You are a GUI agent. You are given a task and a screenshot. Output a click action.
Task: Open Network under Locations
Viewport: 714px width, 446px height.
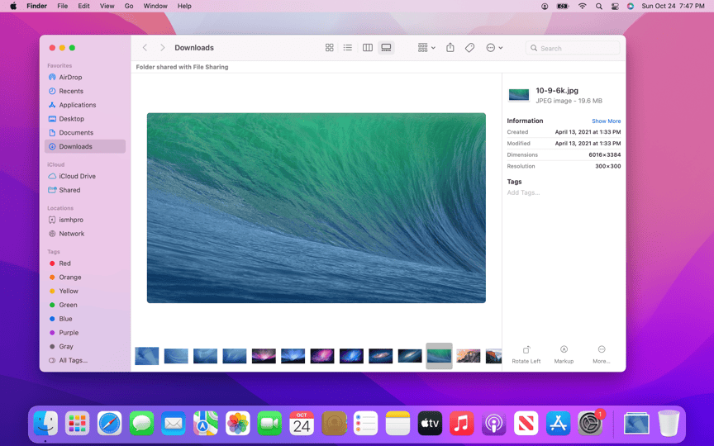tap(85, 234)
